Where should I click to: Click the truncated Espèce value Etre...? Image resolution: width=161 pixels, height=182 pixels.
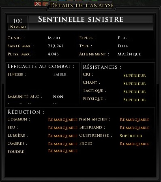click(125, 38)
